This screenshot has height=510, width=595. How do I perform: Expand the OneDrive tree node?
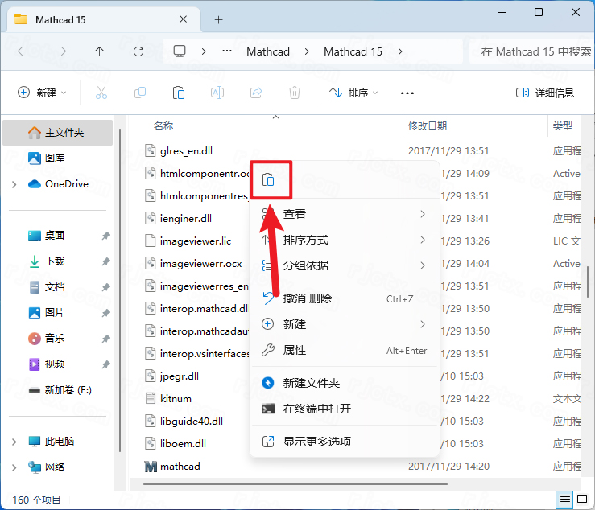click(14, 184)
